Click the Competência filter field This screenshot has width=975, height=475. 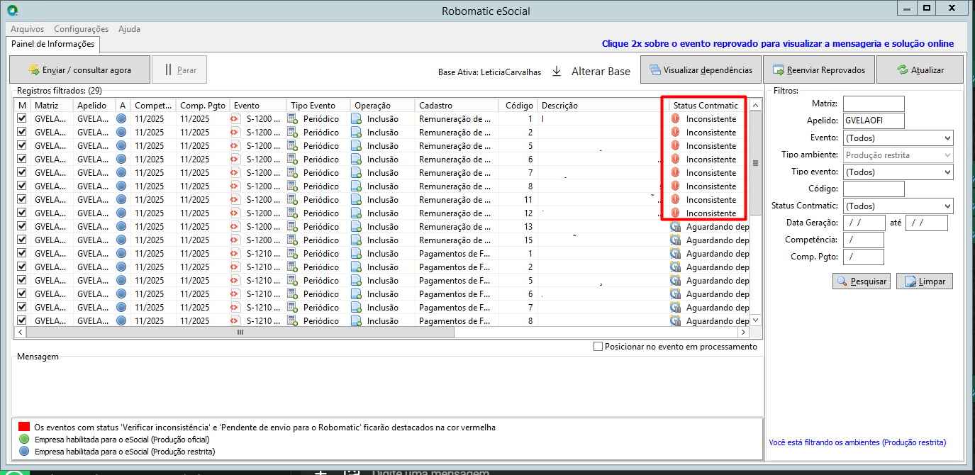point(864,240)
